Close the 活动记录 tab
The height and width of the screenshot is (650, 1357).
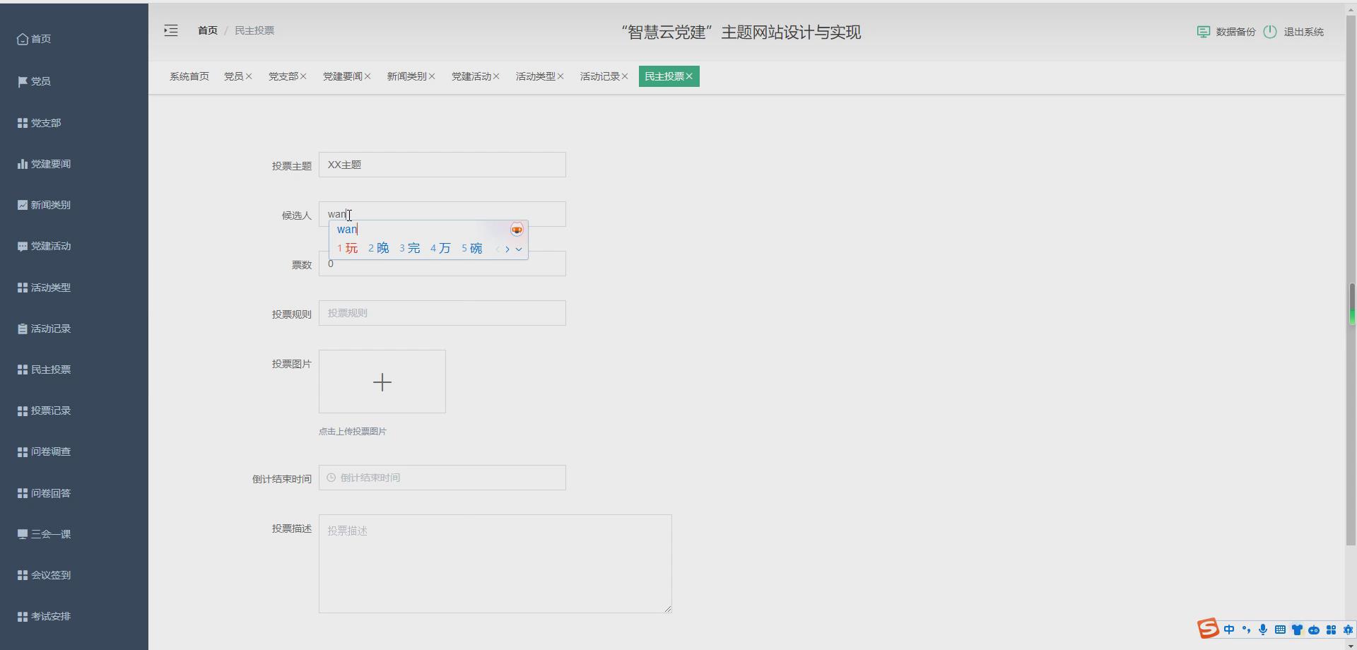625,76
